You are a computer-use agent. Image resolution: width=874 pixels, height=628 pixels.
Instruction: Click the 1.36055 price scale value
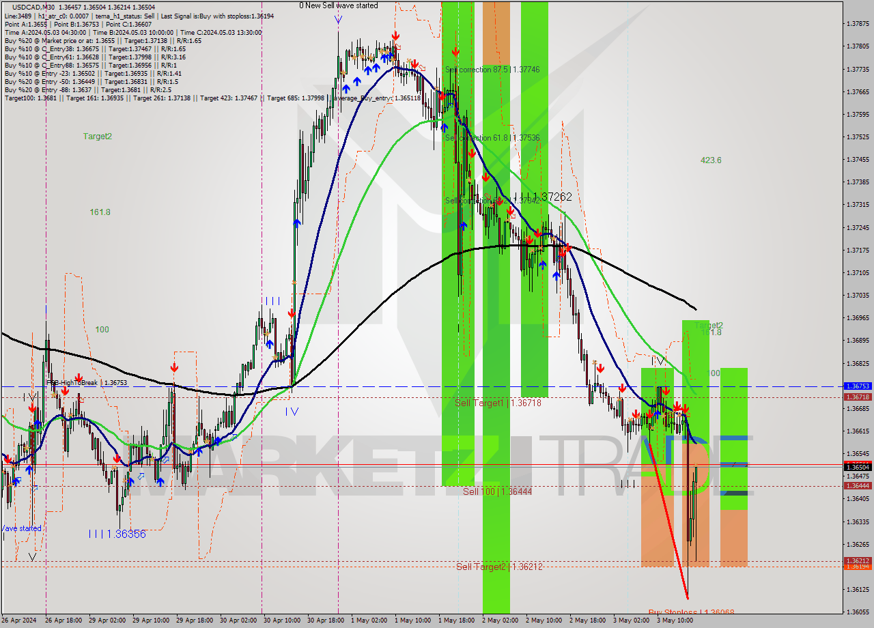coord(857,612)
